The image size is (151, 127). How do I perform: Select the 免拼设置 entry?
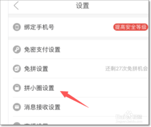[x=78, y=69]
